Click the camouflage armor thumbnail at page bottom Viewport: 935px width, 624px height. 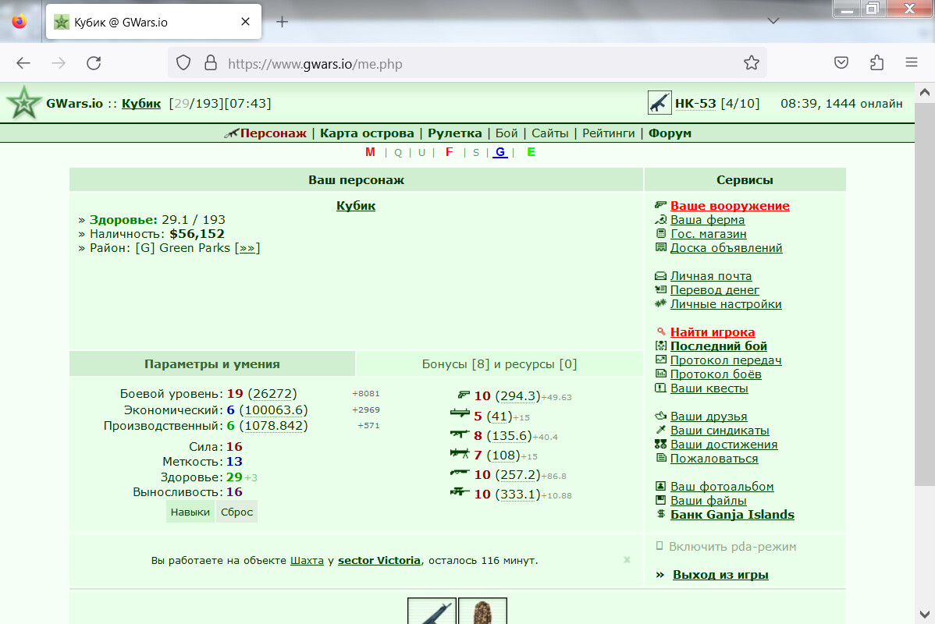tap(482, 611)
